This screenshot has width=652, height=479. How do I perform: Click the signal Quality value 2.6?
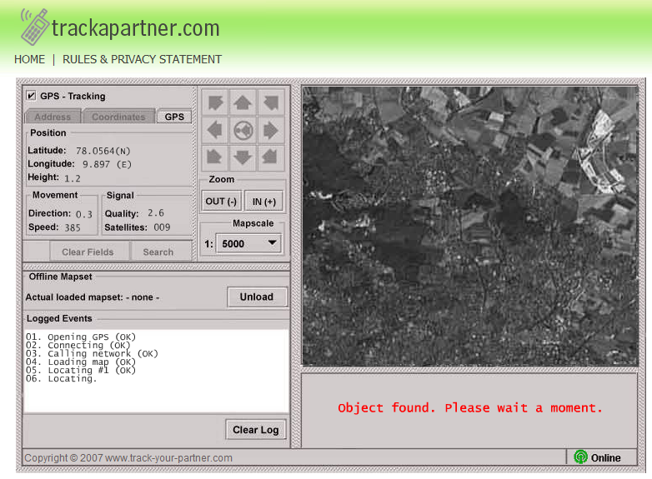click(x=156, y=212)
